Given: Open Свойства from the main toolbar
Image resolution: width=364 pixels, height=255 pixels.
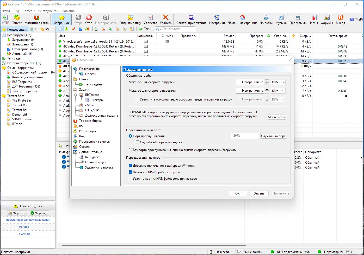Looking at the screenshot, I should [151, 19].
